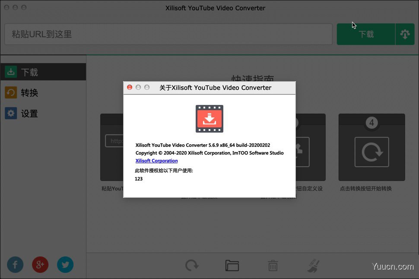This screenshot has width=419, height=279.
Task: Select the cleanup brush icon at bottom right
Action: 313,266
